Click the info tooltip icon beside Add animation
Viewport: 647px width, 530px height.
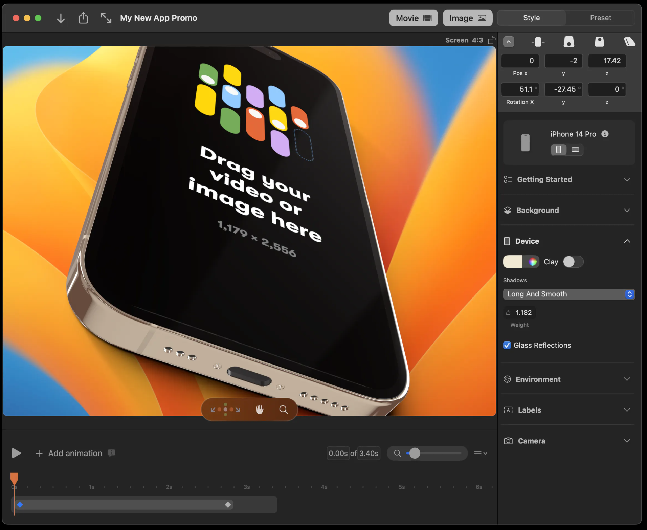point(111,453)
